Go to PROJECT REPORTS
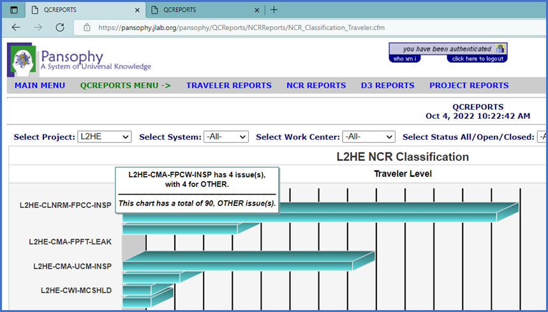 click(469, 85)
